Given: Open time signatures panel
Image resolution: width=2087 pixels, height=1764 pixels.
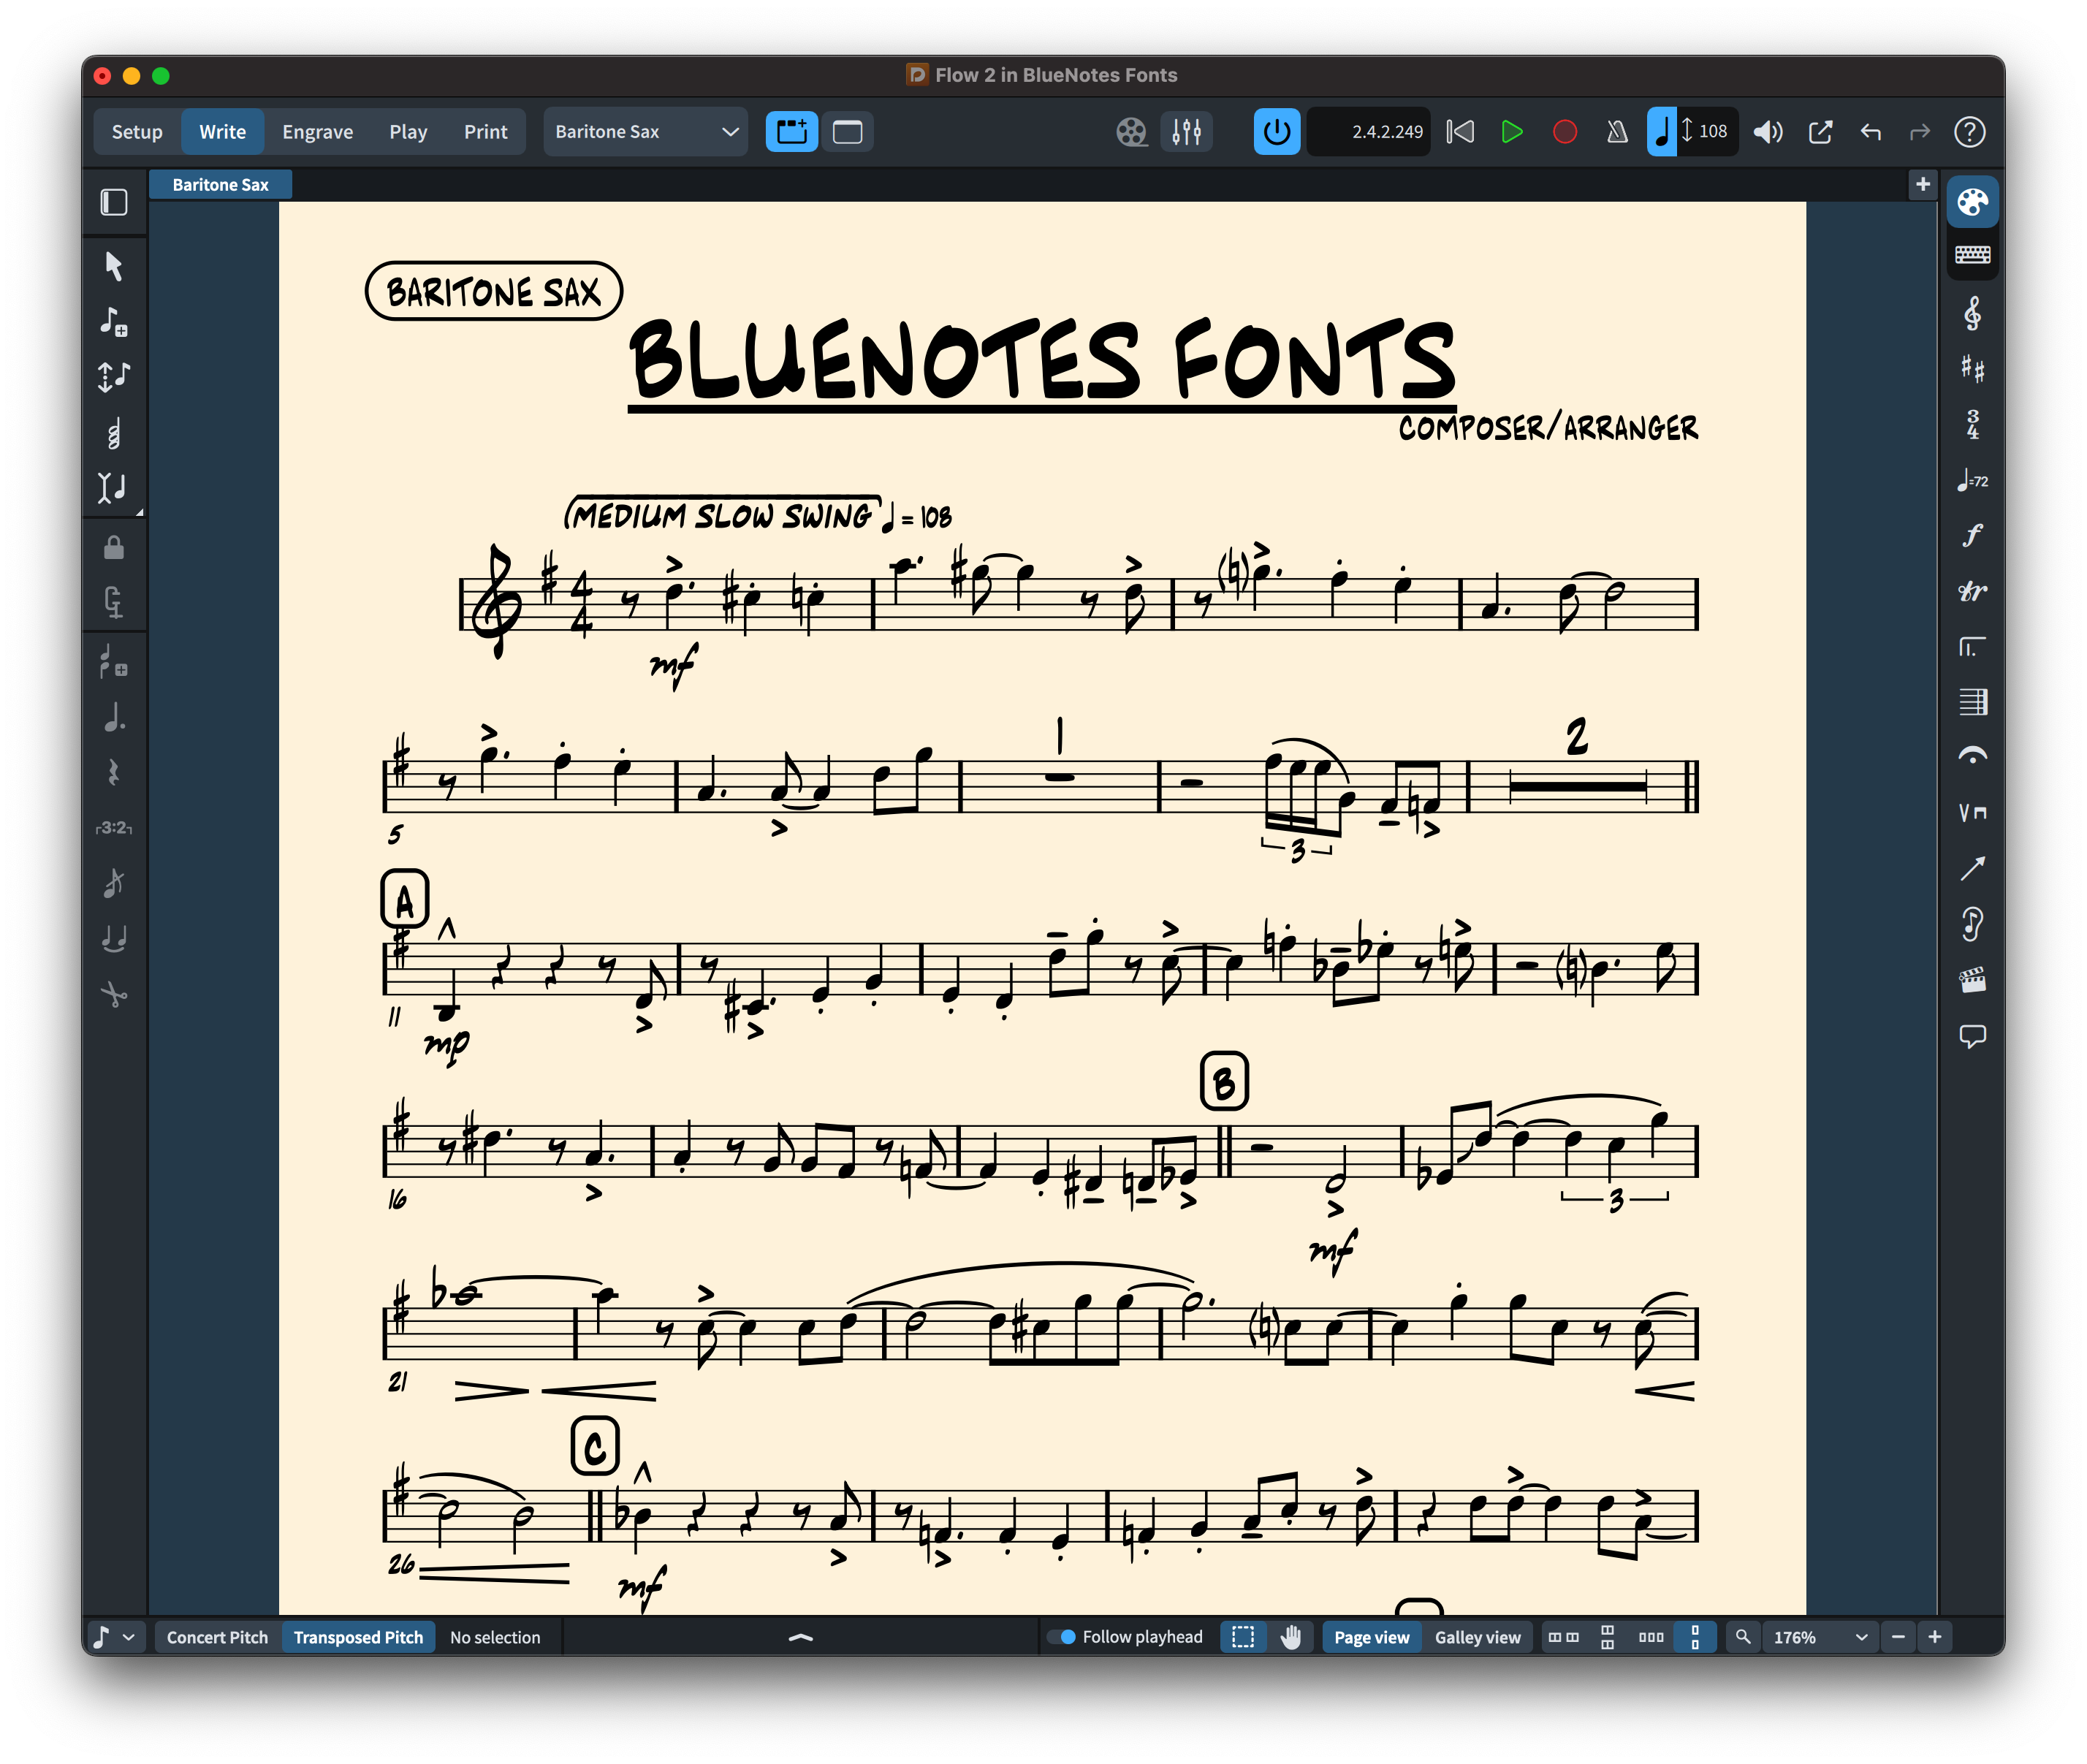Looking at the screenshot, I should click(x=1972, y=425).
